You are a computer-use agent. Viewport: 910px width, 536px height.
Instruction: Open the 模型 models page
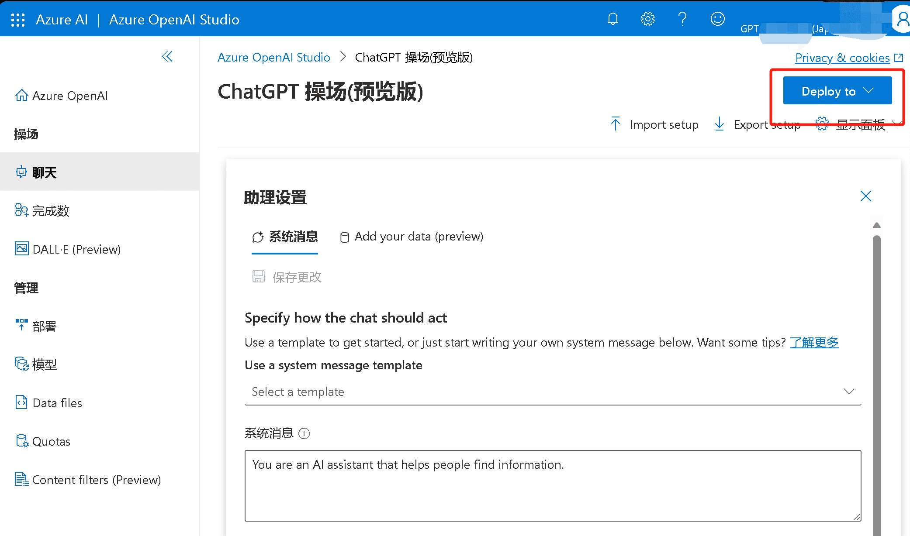[44, 364]
